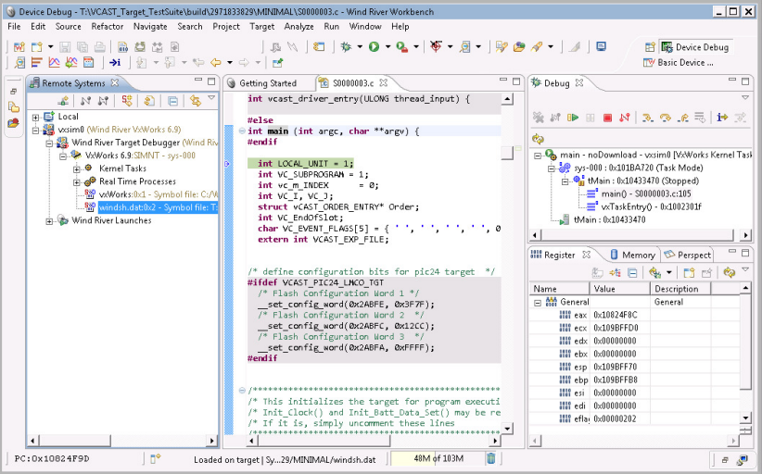Open the Debug launch dropdown arrow
Image resolution: width=762 pixels, height=474 pixels.
(x=359, y=46)
